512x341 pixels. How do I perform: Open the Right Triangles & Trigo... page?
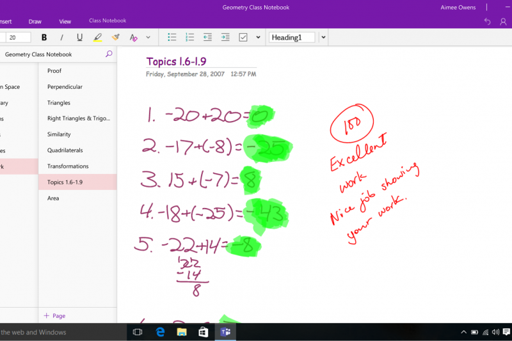77,118
